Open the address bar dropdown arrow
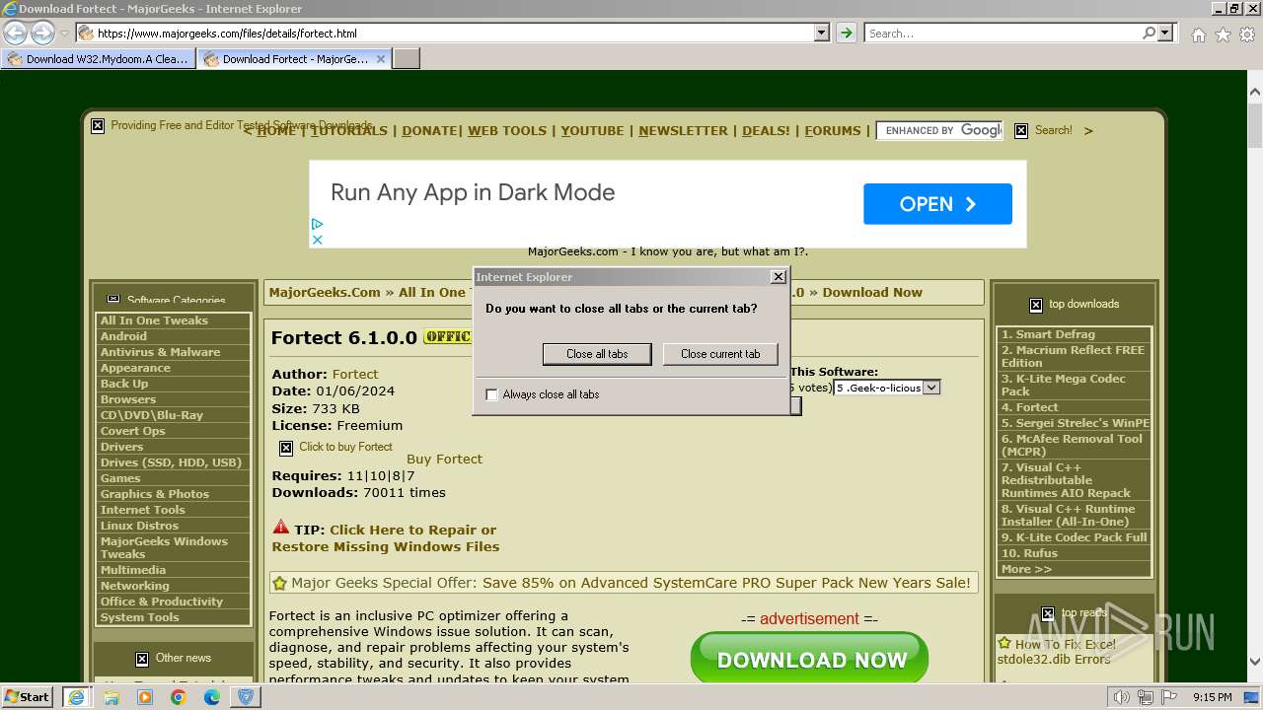The width and height of the screenshot is (1263, 710). point(822,33)
